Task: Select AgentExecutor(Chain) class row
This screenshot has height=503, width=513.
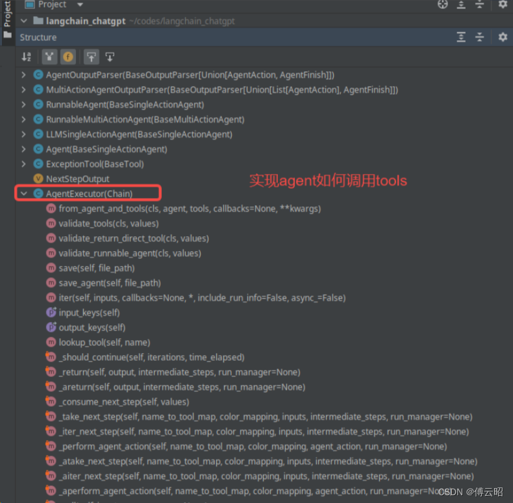Action: click(x=89, y=193)
